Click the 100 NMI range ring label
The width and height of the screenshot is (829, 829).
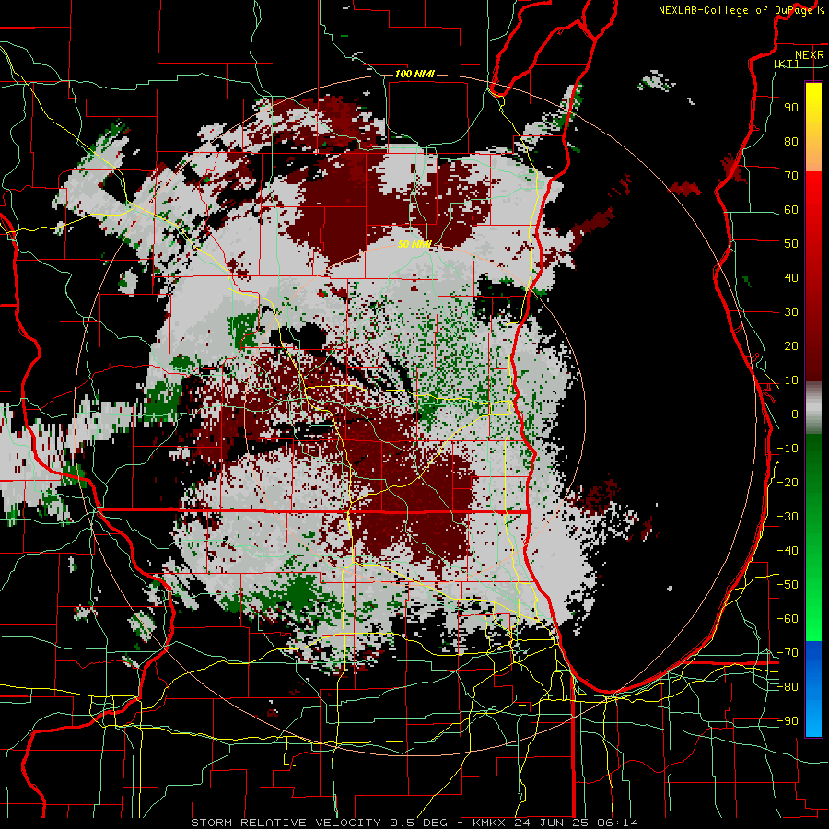[414, 74]
